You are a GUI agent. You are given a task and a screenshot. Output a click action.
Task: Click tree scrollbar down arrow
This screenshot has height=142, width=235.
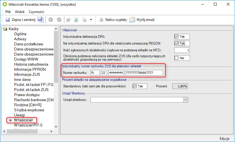coord(56,127)
